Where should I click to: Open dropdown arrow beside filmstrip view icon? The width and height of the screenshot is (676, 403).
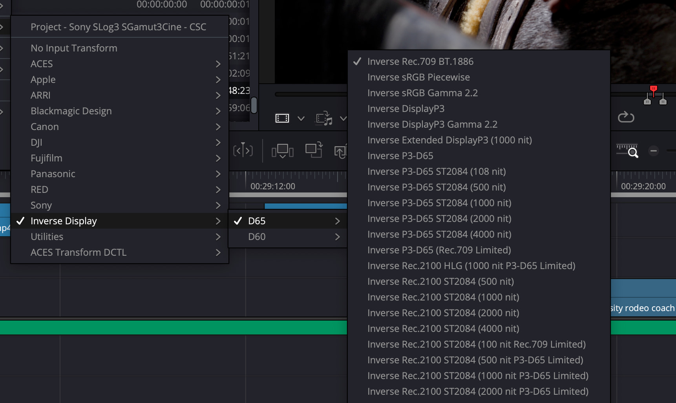coord(301,118)
